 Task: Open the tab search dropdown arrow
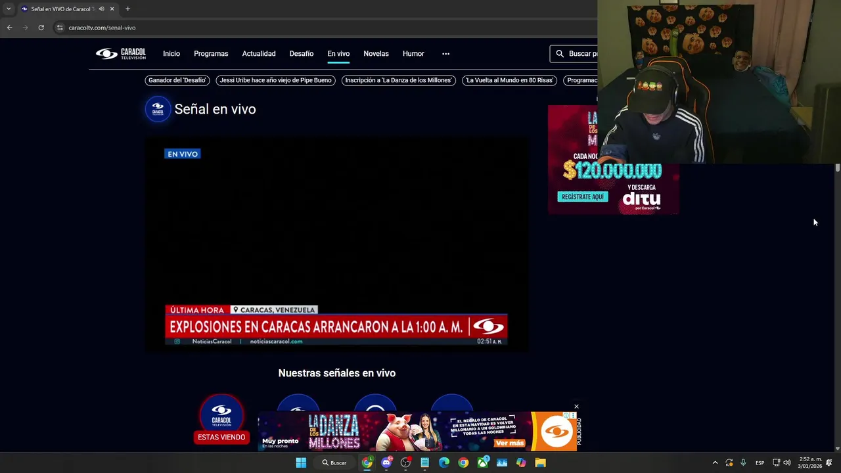click(x=9, y=9)
